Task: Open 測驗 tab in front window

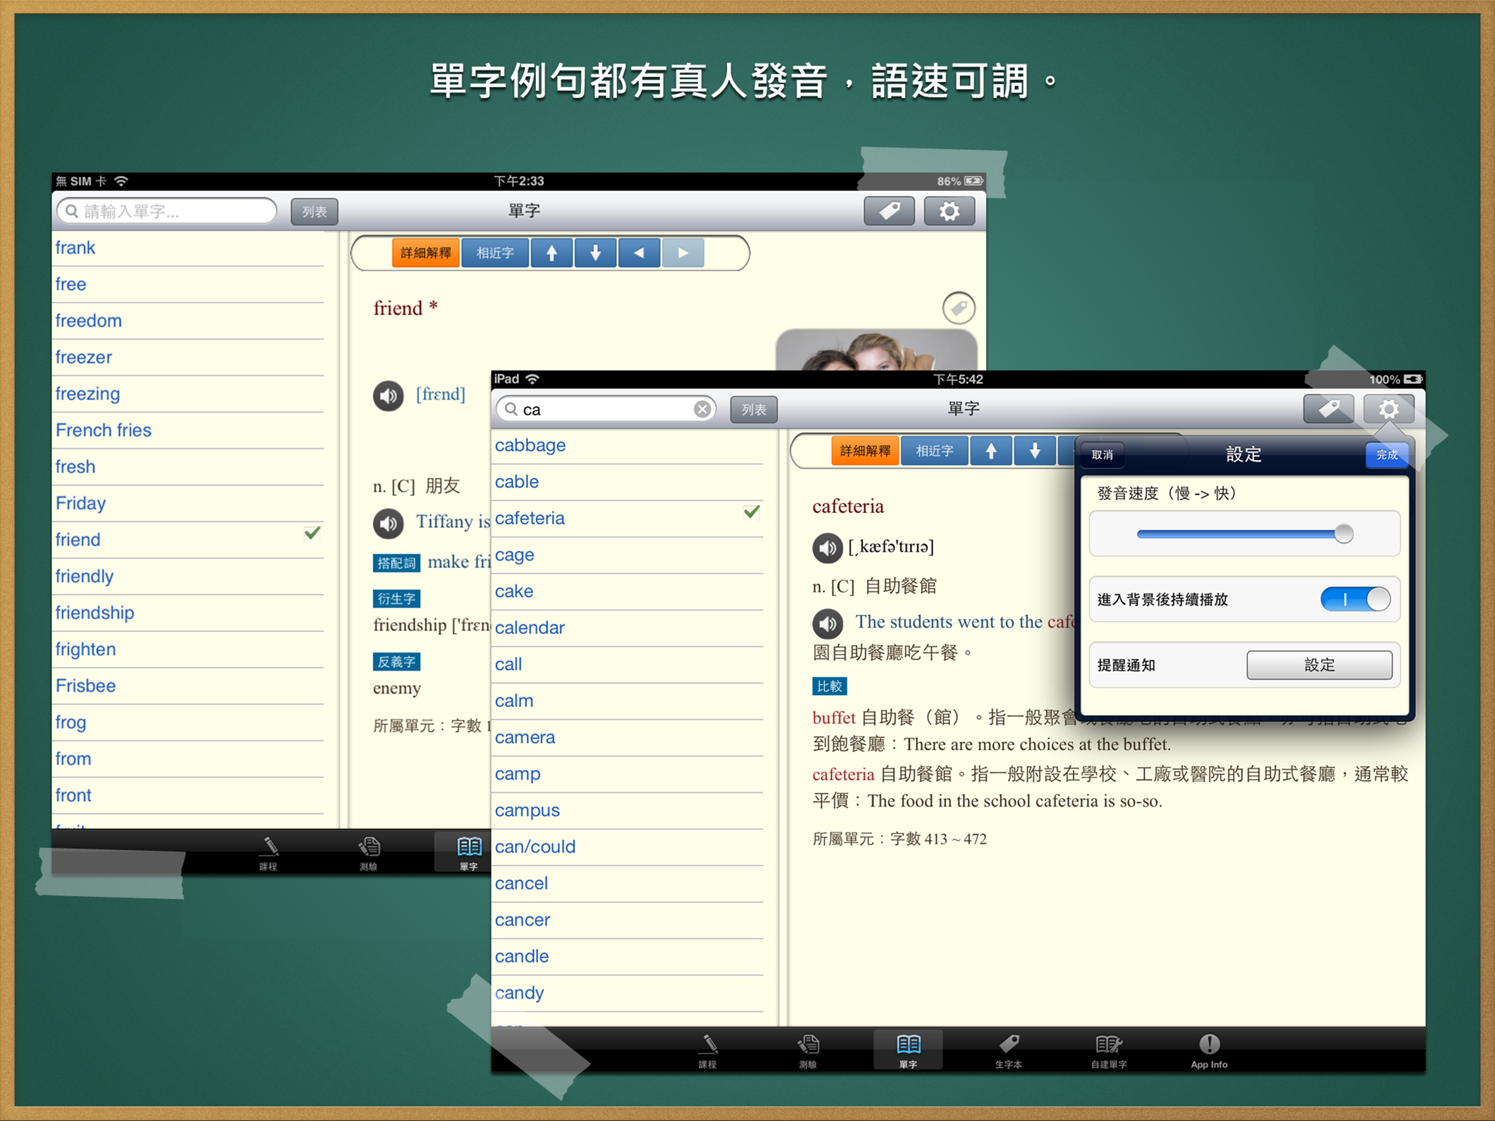Action: (x=808, y=1050)
